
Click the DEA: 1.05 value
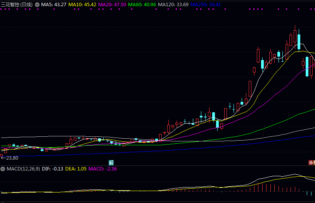[76, 169]
